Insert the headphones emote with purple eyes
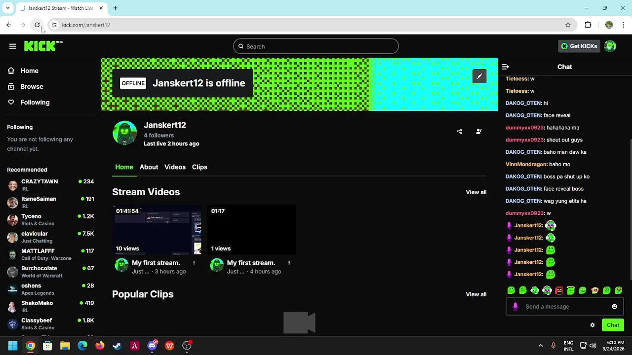Viewport: 632px width, 355px height. click(547, 290)
